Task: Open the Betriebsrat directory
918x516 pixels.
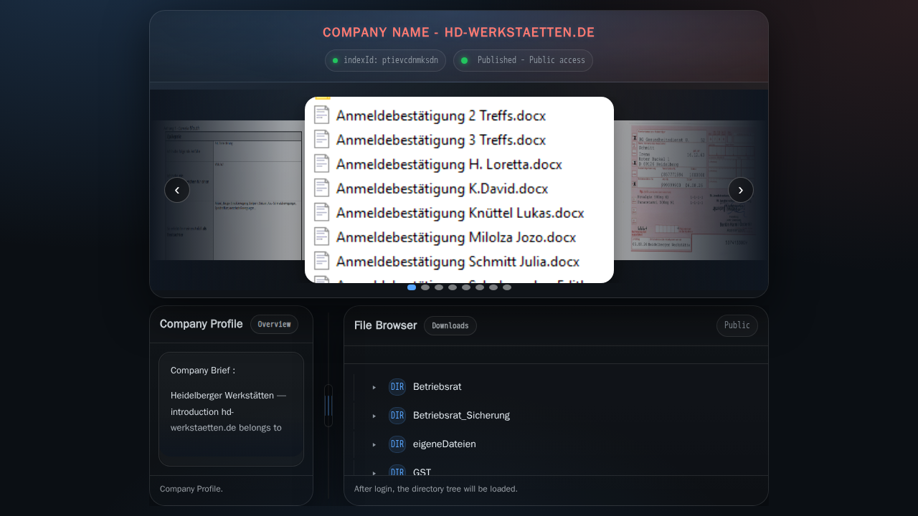Action: pyautogui.click(x=437, y=387)
